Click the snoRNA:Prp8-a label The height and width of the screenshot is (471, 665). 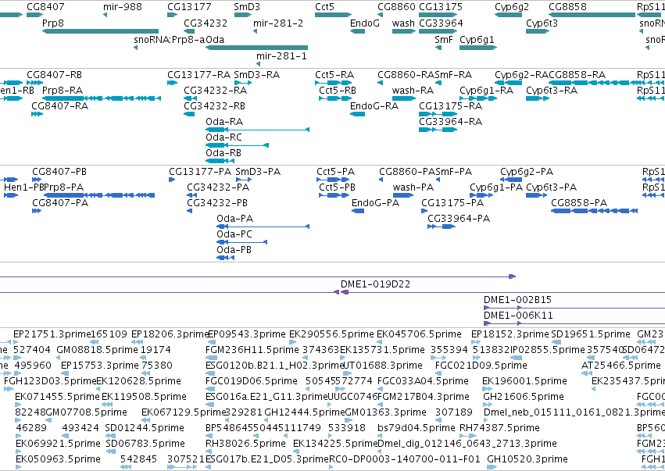170,39
